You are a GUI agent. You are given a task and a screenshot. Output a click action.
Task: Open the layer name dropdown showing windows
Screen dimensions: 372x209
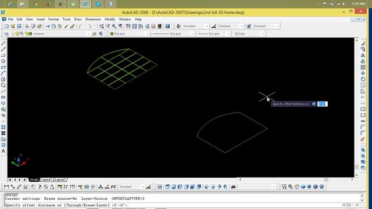pos(51,34)
